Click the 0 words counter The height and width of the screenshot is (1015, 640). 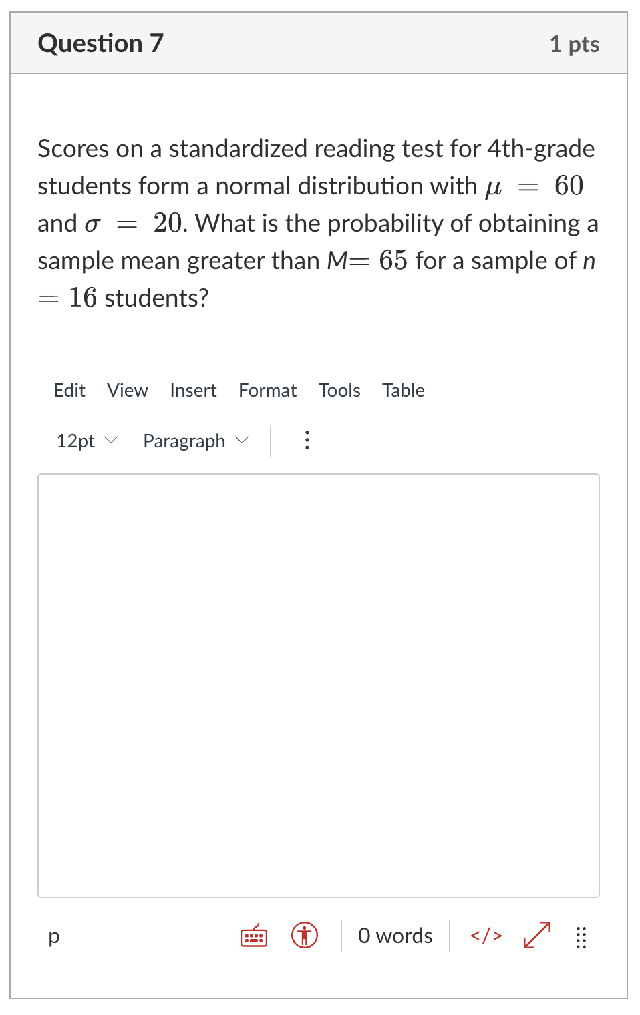click(395, 936)
